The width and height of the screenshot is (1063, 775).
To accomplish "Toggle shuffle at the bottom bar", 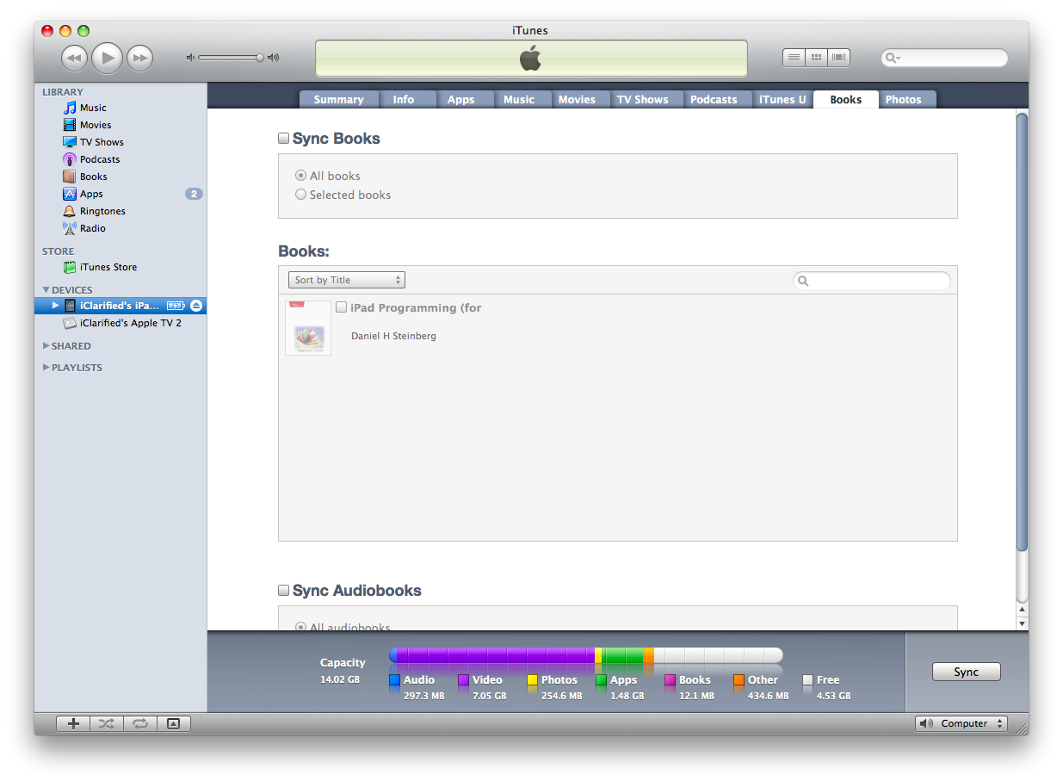I will point(106,724).
